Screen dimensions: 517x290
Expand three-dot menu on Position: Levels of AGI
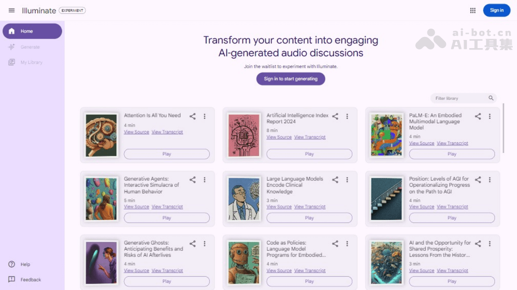[x=490, y=180]
